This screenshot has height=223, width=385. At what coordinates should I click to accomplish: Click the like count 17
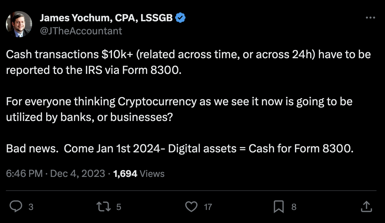[208, 207]
